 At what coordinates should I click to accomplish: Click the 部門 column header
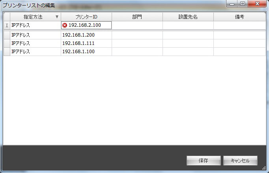[137, 17]
